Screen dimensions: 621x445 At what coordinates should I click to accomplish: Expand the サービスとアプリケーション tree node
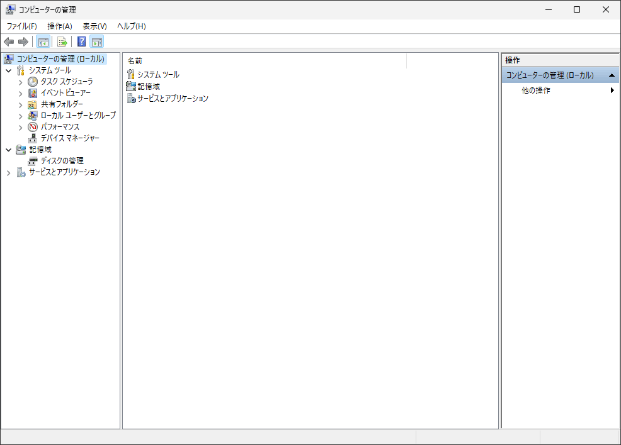(x=9, y=173)
